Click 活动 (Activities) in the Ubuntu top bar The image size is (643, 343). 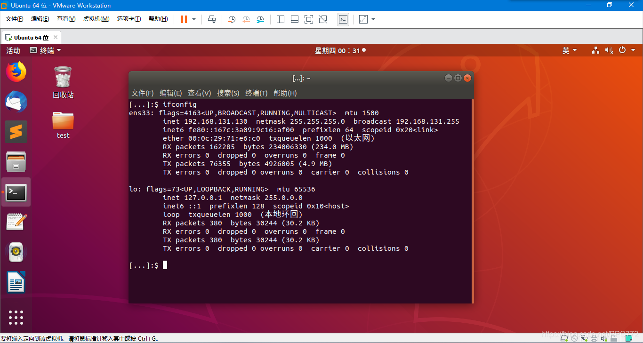pyautogui.click(x=13, y=50)
